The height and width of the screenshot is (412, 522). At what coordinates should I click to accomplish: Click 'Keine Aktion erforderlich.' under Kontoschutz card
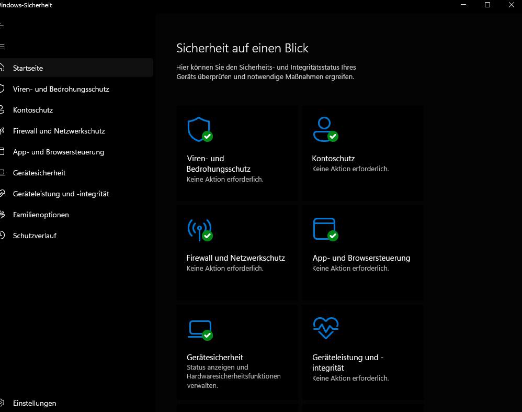click(x=350, y=169)
